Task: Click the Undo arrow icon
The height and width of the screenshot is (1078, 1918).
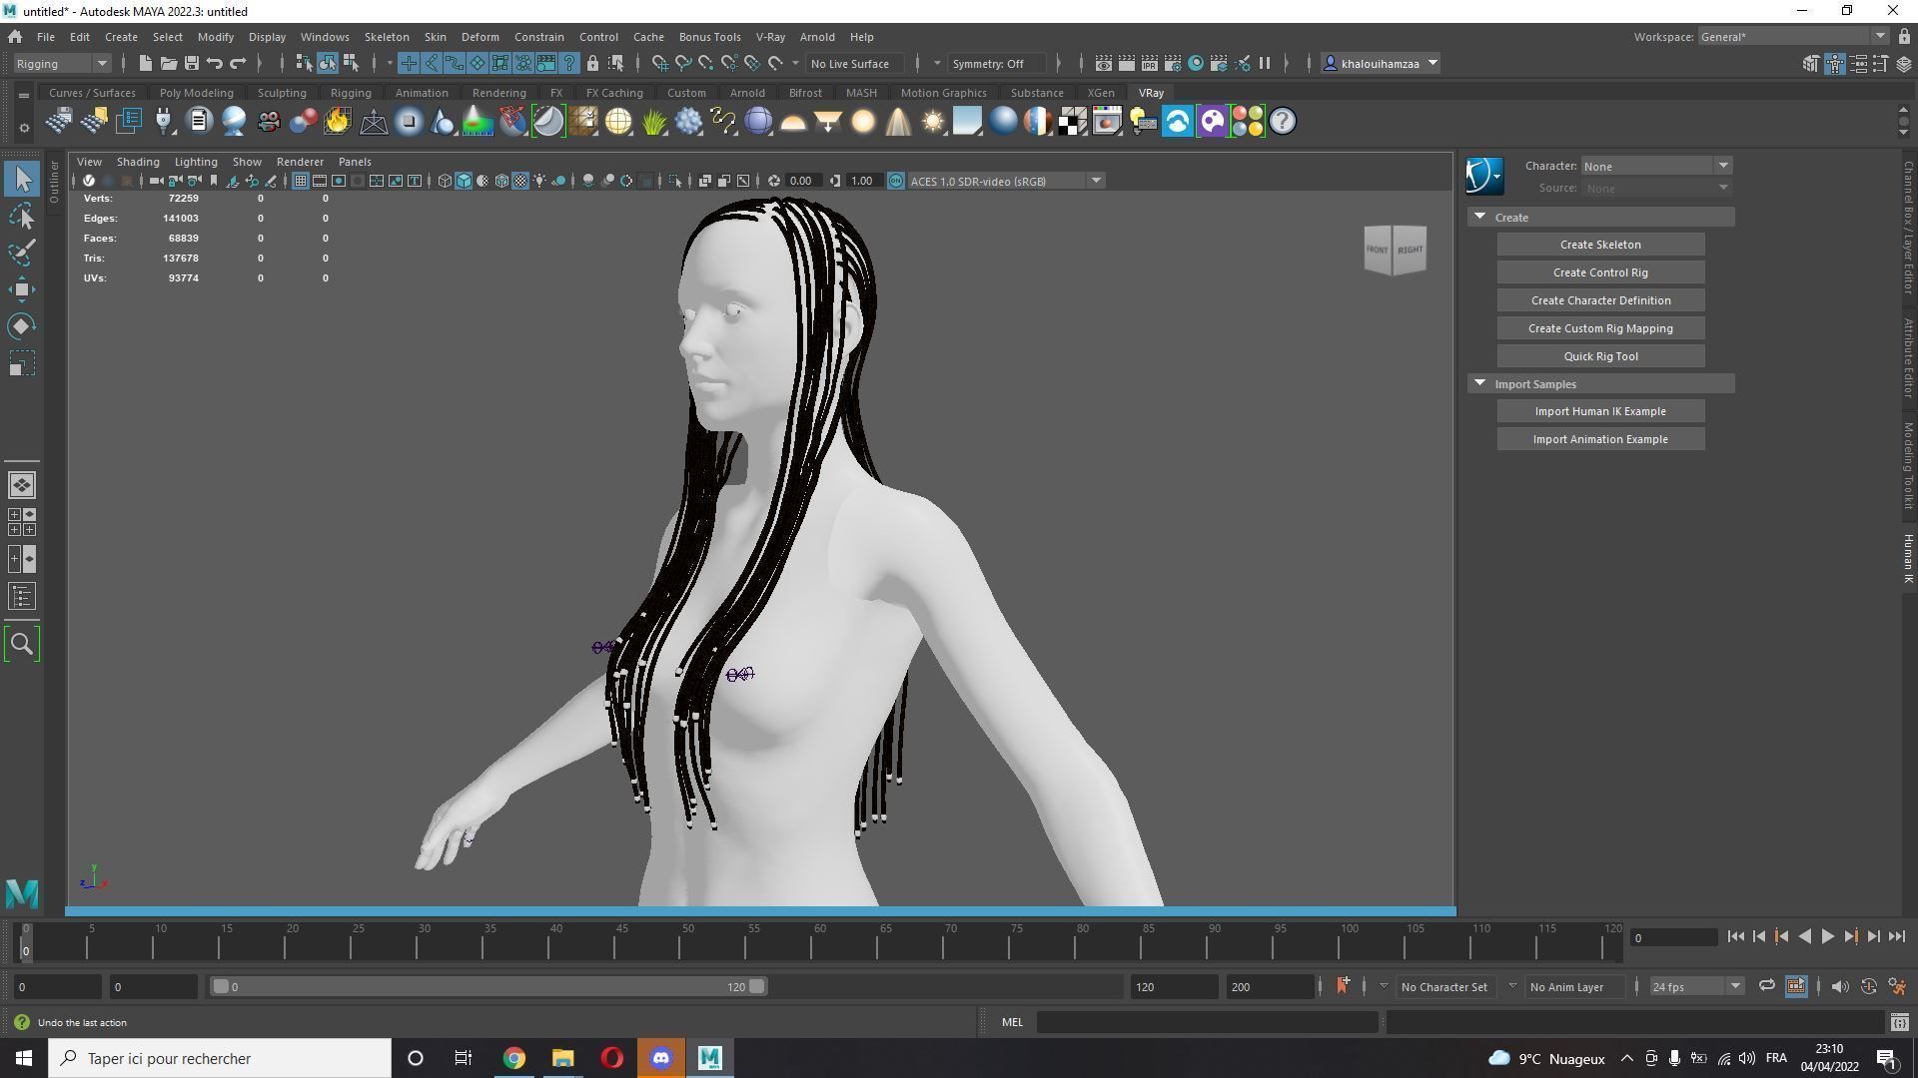Action: (214, 63)
